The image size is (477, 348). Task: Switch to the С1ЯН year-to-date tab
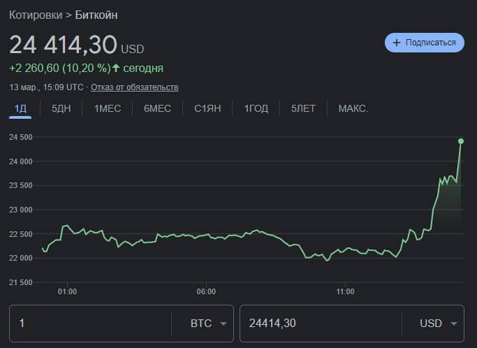207,108
